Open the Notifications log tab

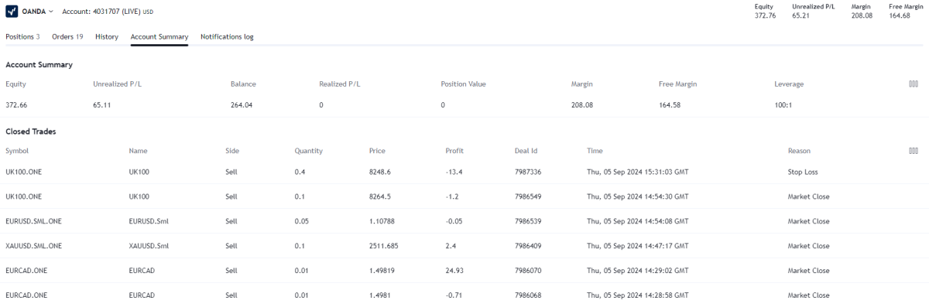[x=227, y=36]
